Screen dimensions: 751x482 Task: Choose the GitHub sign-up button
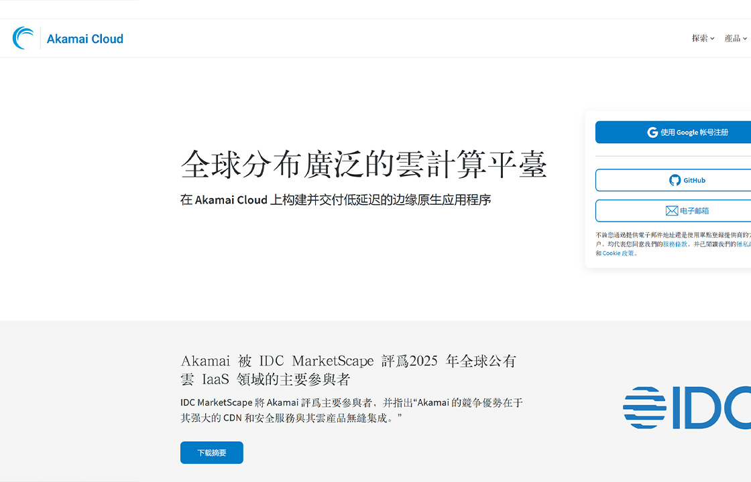[673, 180]
